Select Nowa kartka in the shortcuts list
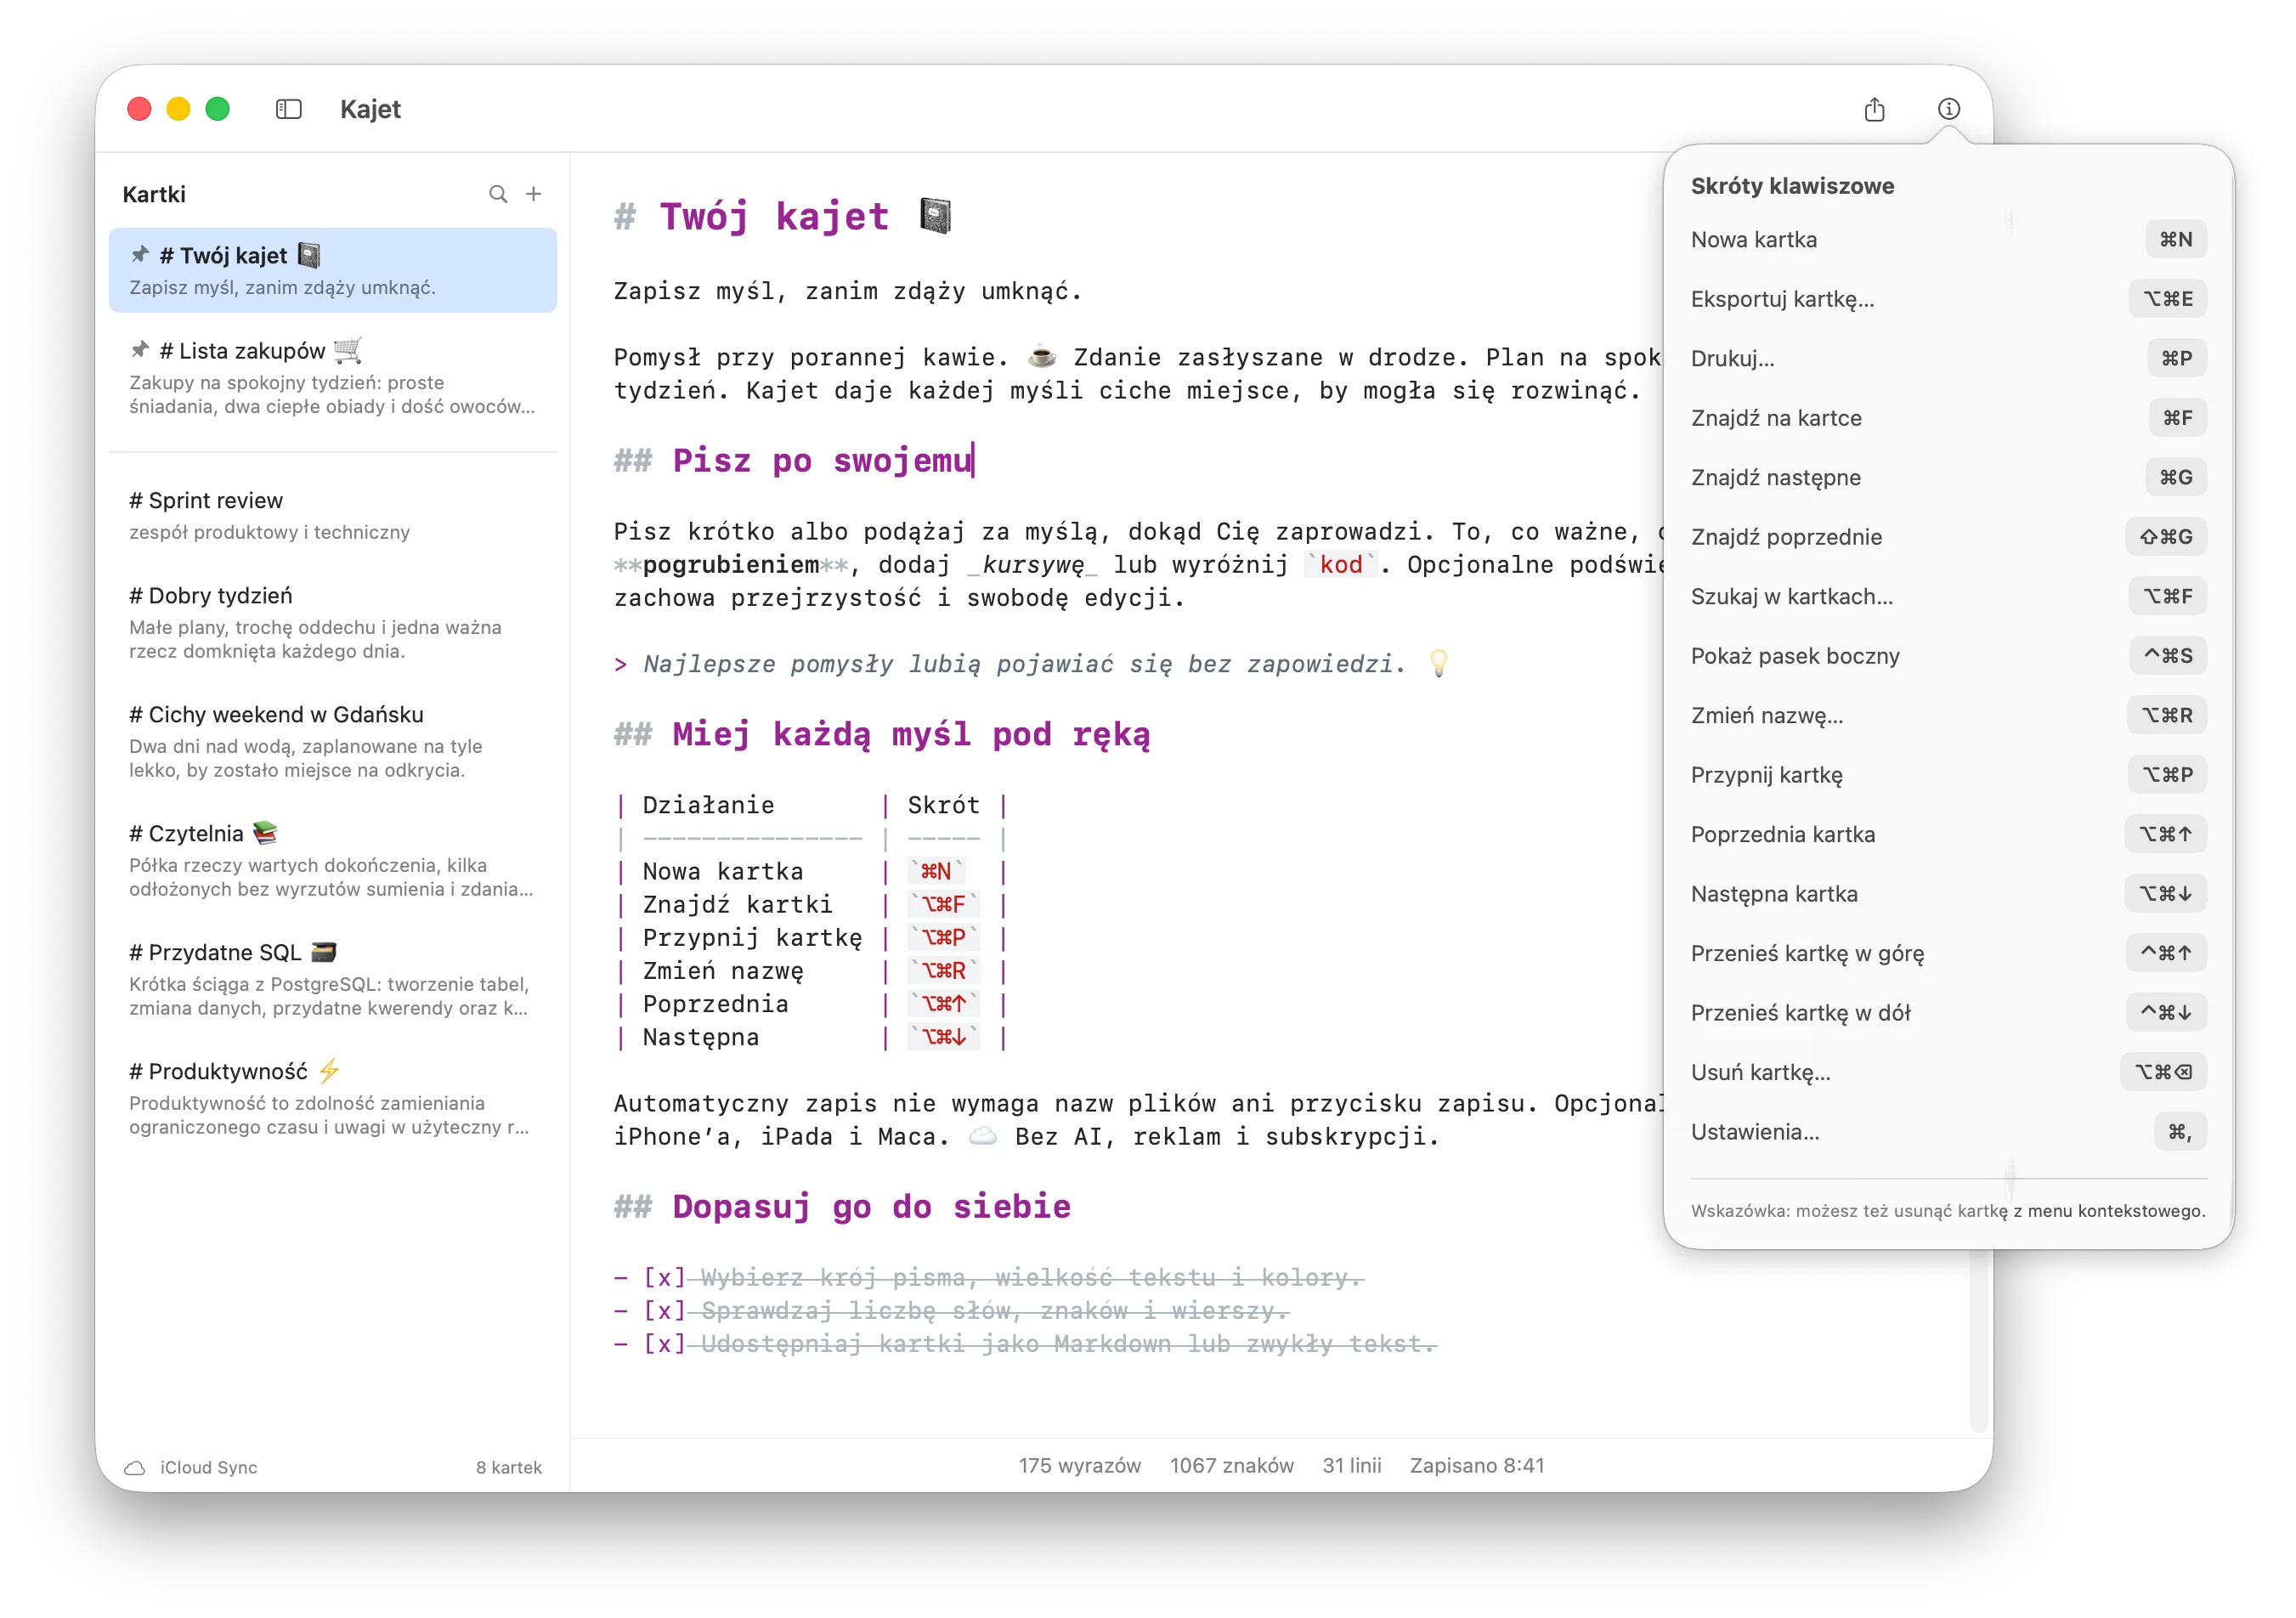The width and height of the screenshot is (2296, 1618). 1948,239
